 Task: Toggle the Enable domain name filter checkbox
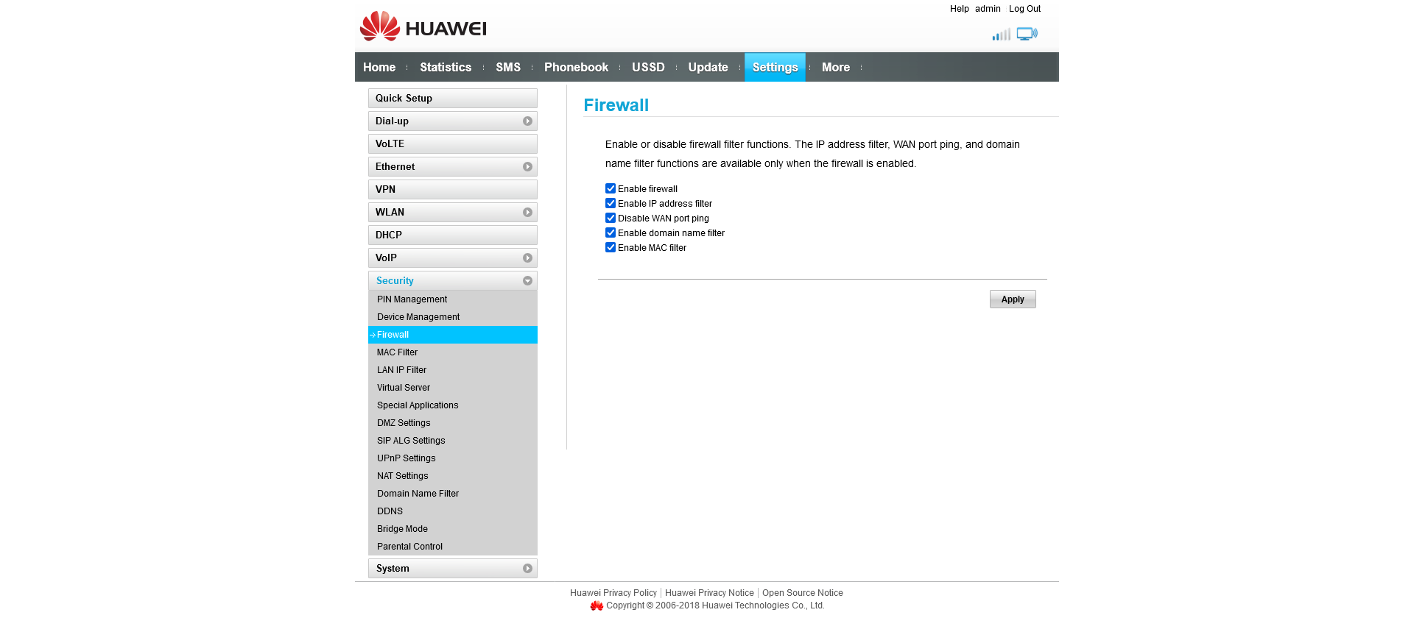(611, 232)
